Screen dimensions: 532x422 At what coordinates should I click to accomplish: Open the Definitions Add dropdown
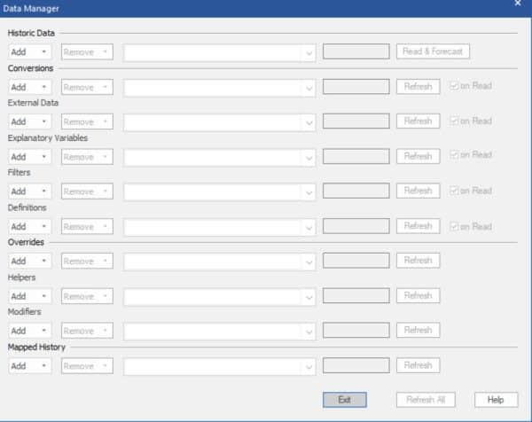[x=30, y=226]
